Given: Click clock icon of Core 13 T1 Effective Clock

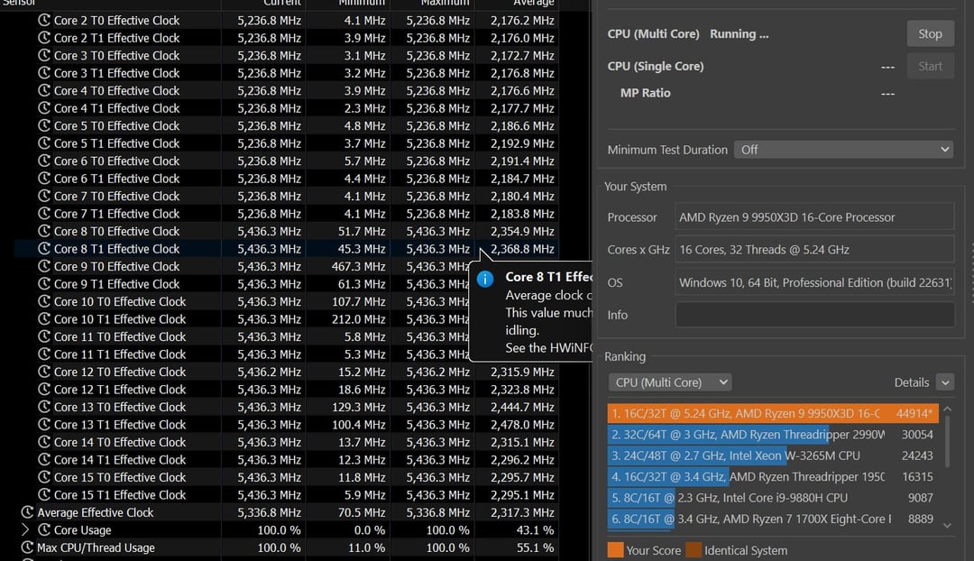Looking at the screenshot, I should [44, 424].
